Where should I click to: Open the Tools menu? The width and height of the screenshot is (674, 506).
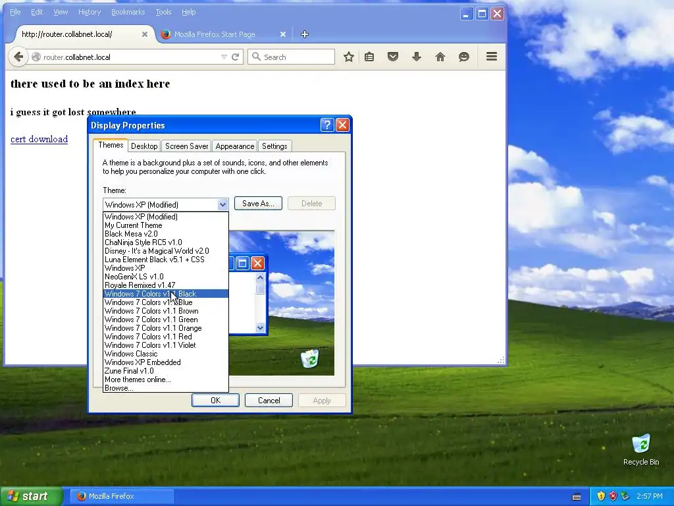[x=163, y=12]
